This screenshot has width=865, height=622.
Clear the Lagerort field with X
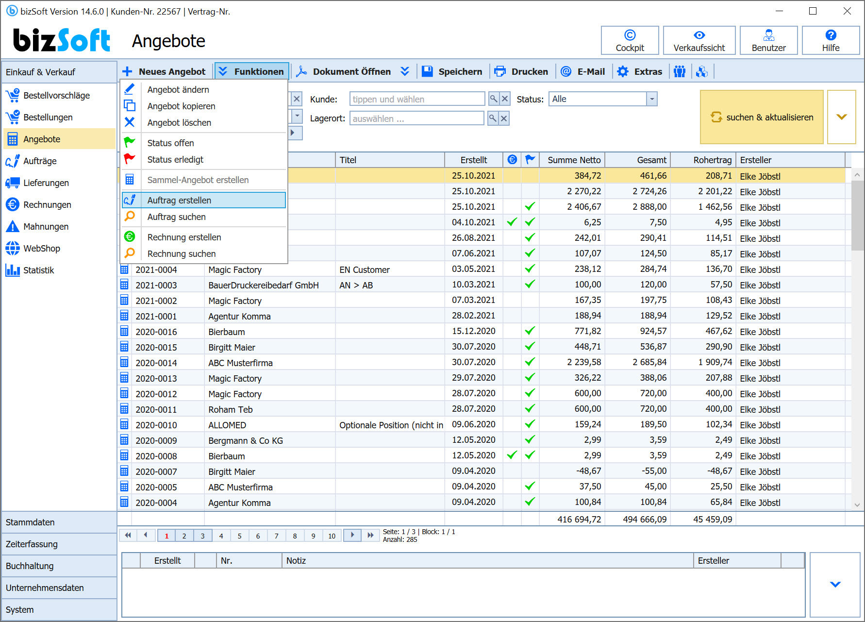coord(504,118)
